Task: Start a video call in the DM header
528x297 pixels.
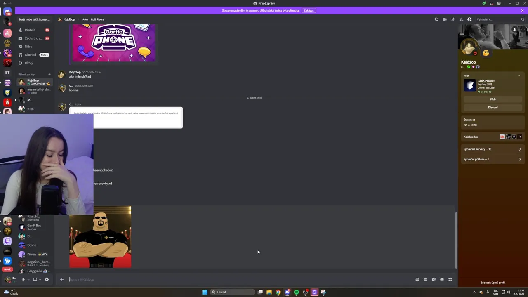Action: pyautogui.click(x=445, y=19)
